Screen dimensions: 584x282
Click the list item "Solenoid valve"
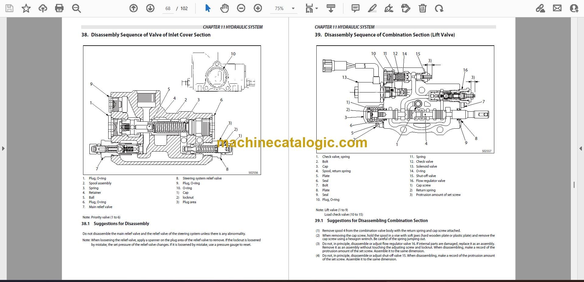[426, 166]
